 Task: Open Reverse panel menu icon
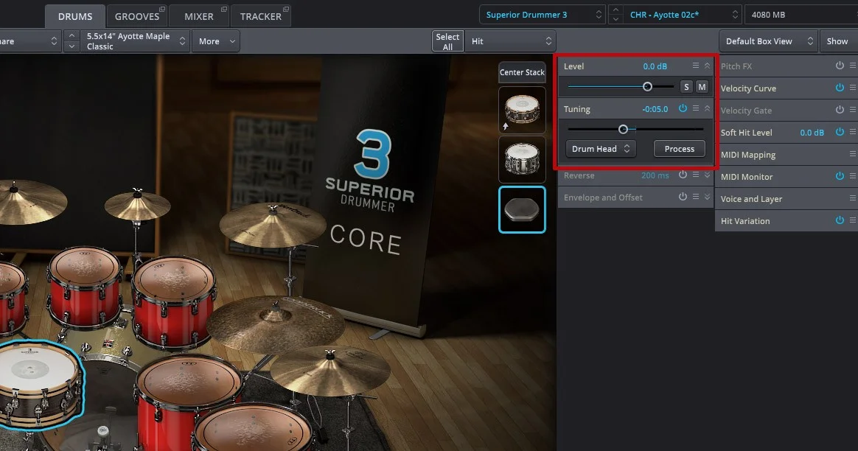point(696,175)
